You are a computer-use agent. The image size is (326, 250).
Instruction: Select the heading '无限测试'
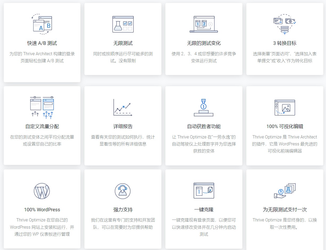click(123, 43)
